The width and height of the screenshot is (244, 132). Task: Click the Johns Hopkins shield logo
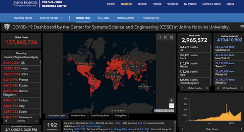pyautogui.click(x=7, y=27)
